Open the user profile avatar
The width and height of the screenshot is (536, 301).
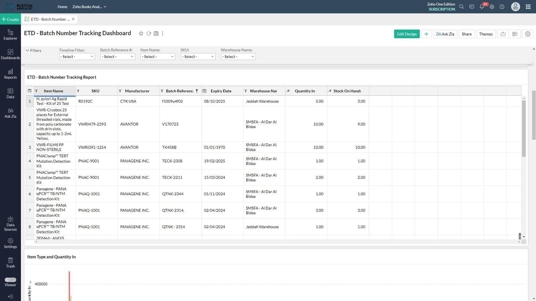coord(516,7)
